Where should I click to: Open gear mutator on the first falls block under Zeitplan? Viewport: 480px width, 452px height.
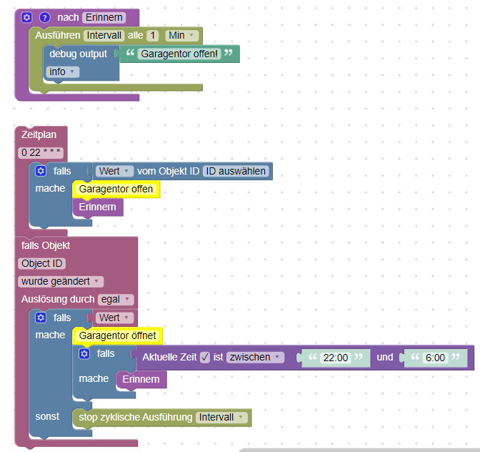[x=41, y=171]
